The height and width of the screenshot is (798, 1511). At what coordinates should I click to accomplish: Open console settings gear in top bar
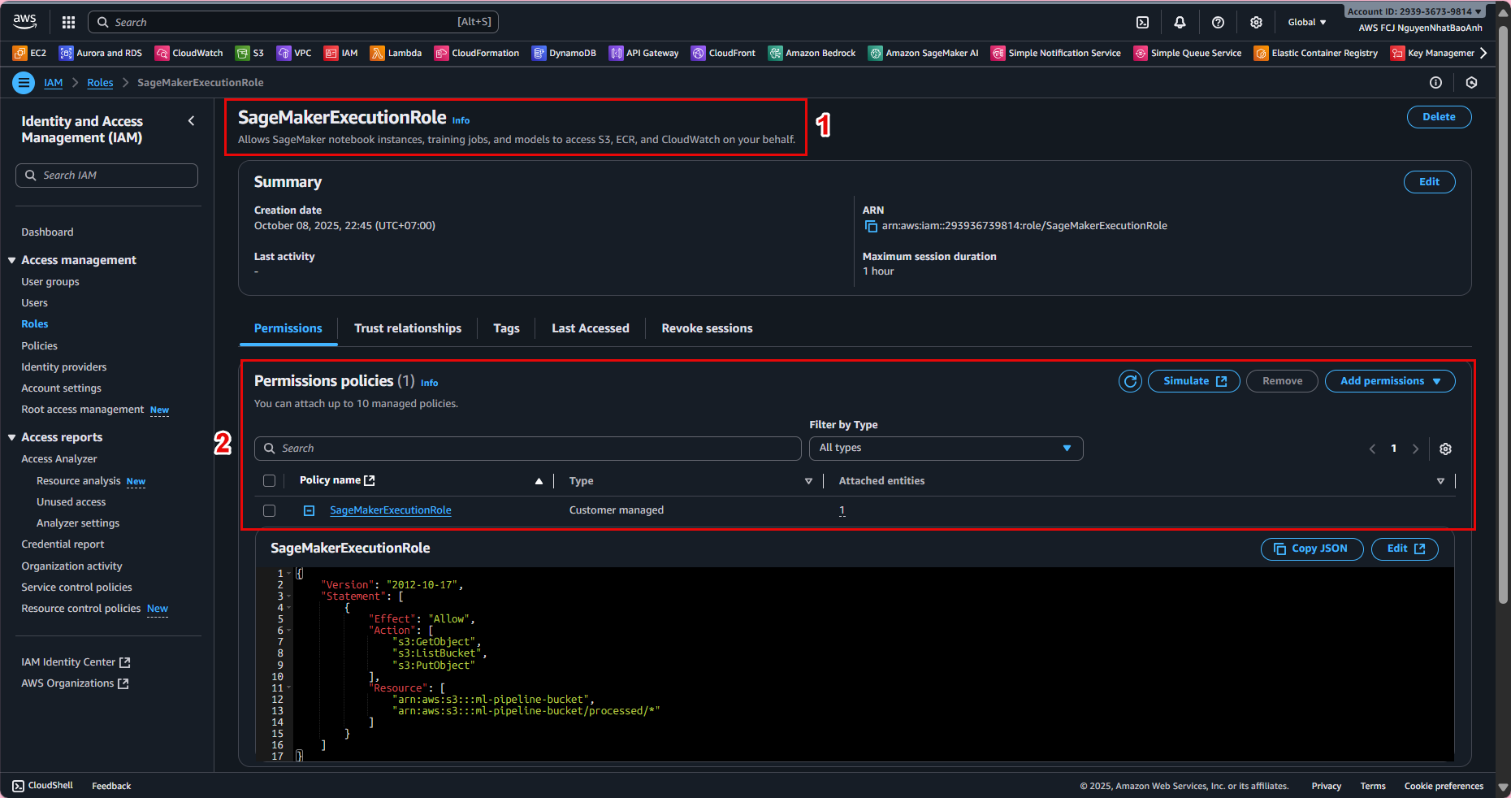(x=1256, y=22)
